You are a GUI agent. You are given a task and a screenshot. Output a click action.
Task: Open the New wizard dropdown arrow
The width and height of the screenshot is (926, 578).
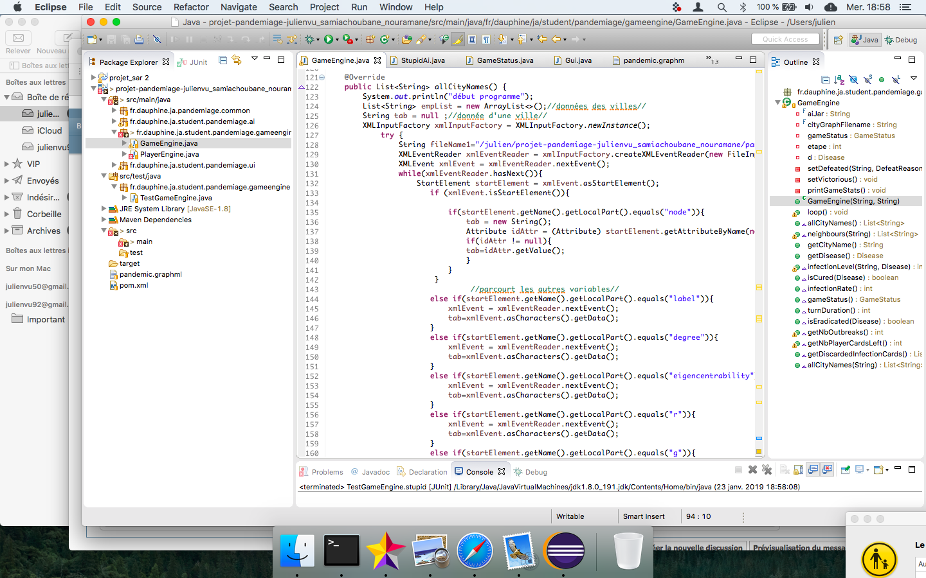coord(100,40)
